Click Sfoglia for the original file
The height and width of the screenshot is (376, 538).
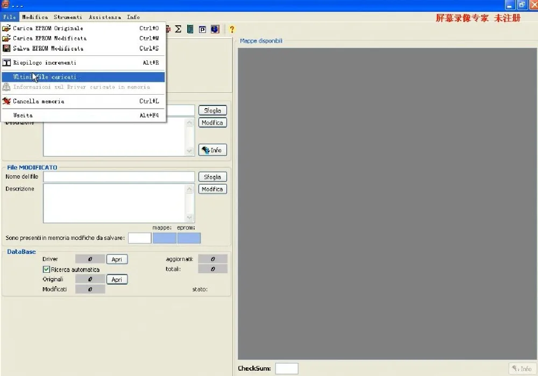[x=213, y=110]
